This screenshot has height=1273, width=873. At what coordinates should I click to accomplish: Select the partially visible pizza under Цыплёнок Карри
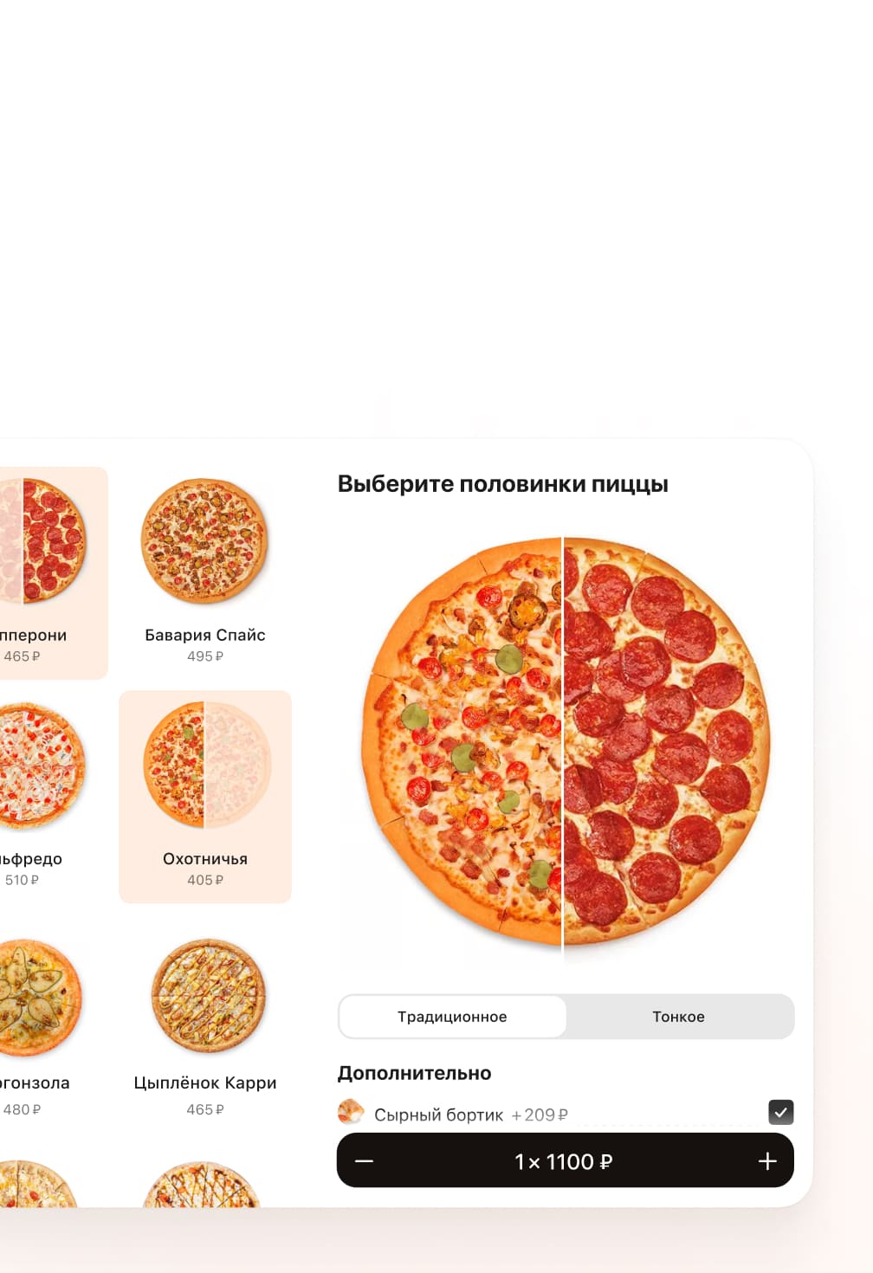[x=202, y=1184]
